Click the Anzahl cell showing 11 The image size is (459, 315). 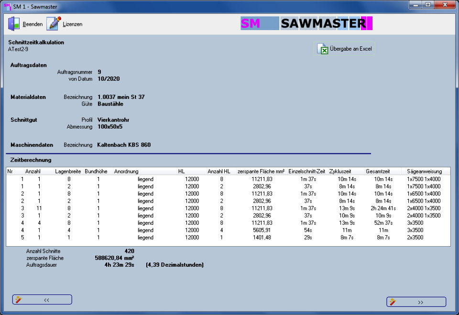(39, 208)
